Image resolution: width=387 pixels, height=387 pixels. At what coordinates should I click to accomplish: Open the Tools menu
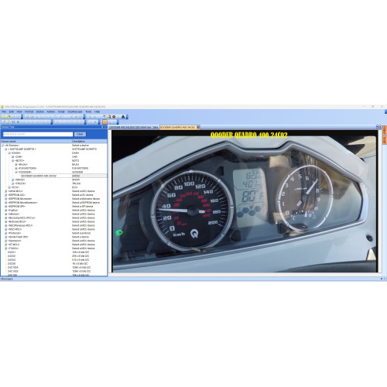88,111
